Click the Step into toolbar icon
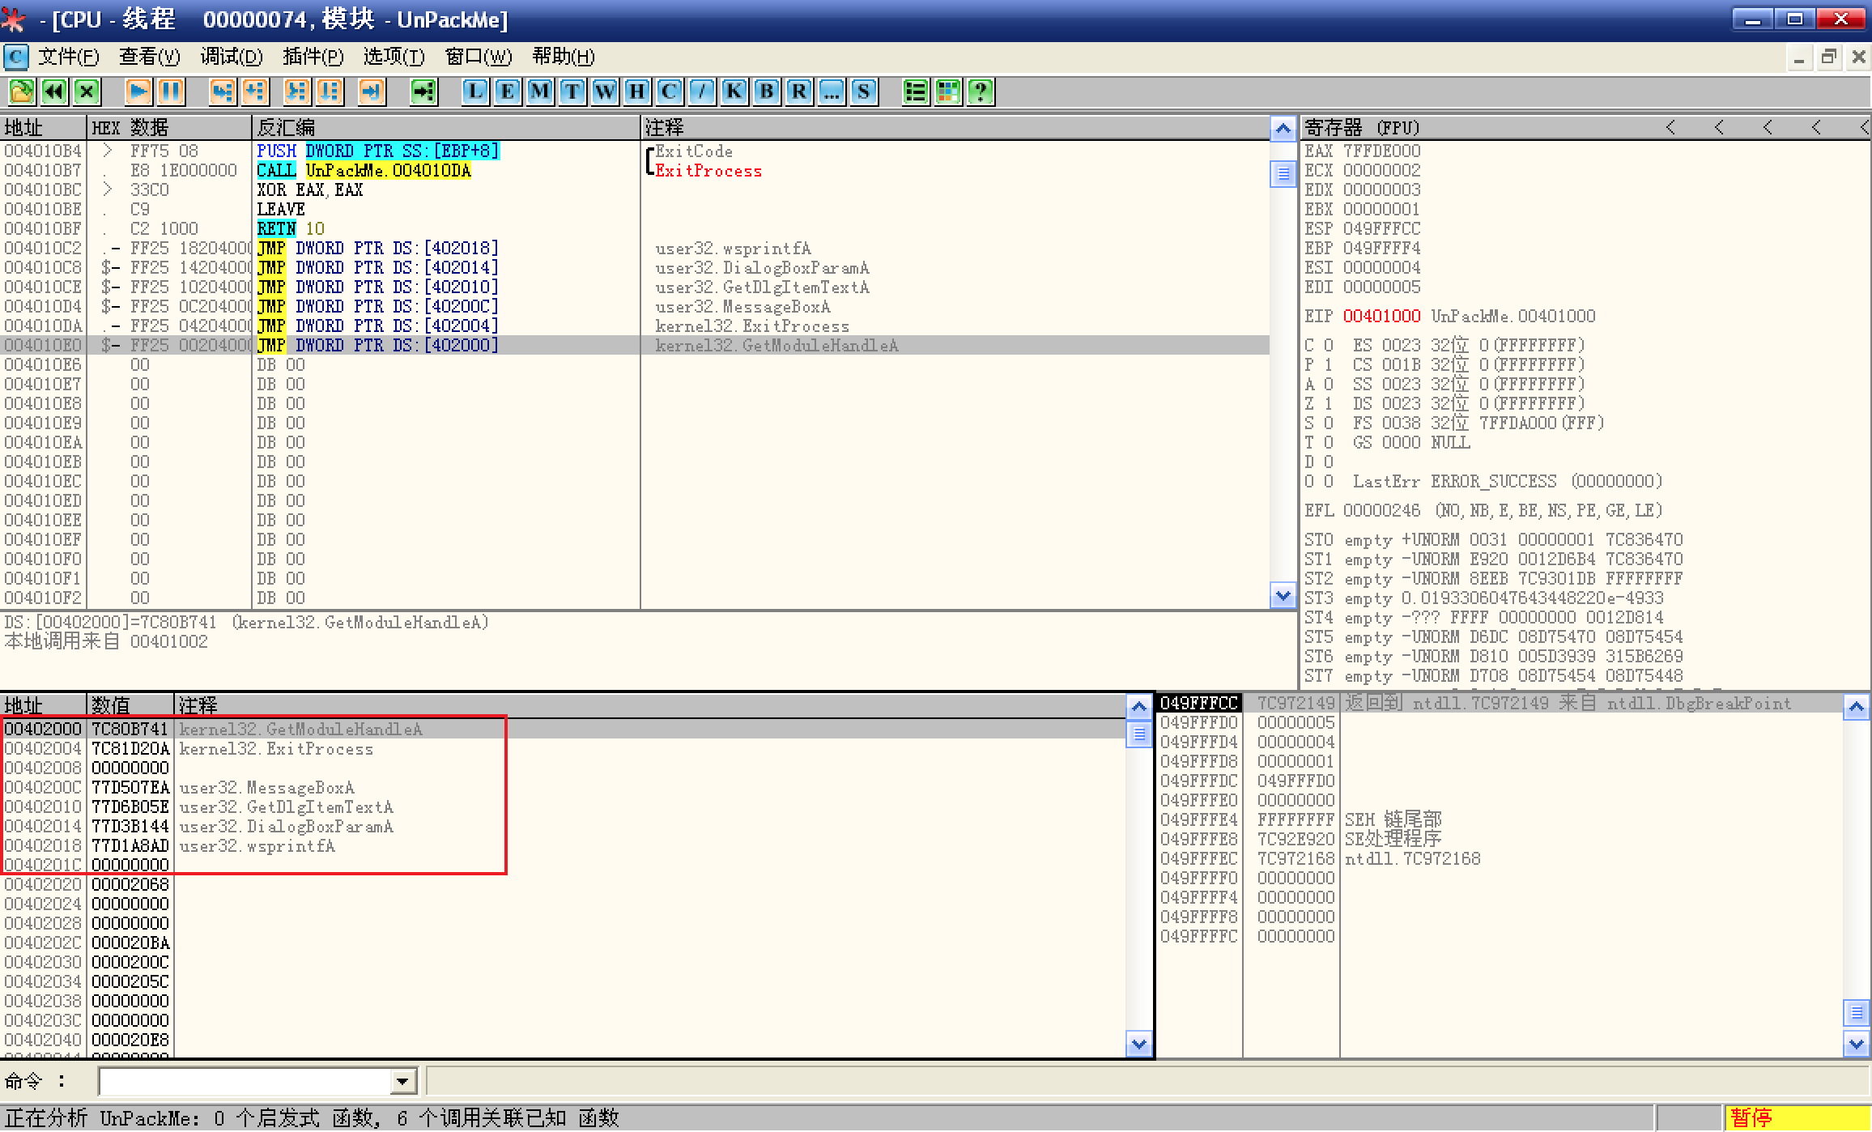The height and width of the screenshot is (1132, 1872). click(x=222, y=91)
